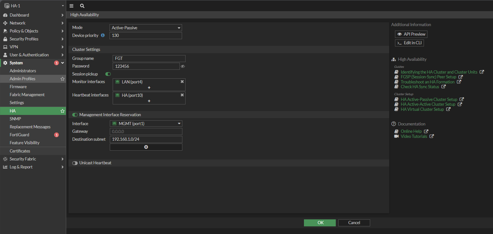The image size is (493, 234).
Task: Favorite the Admin Profiles star icon
Action: click(x=62, y=79)
